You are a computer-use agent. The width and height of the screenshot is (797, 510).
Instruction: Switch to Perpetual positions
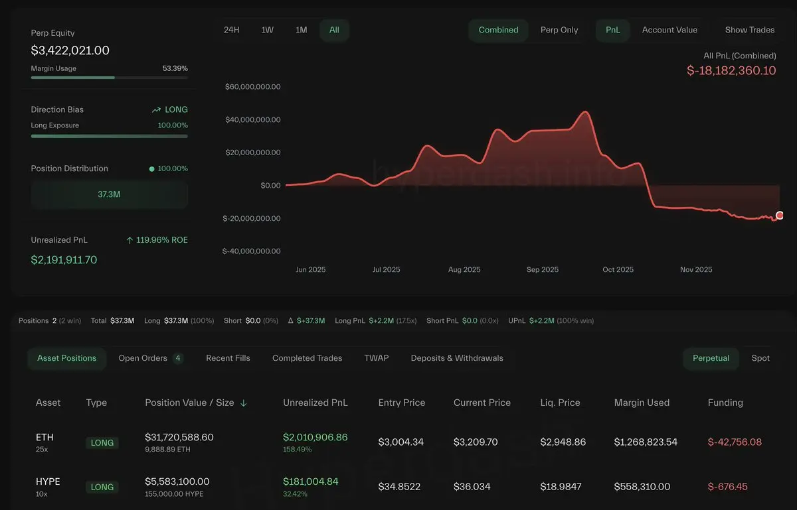coord(711,358)
